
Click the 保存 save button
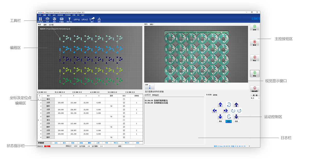138,143
